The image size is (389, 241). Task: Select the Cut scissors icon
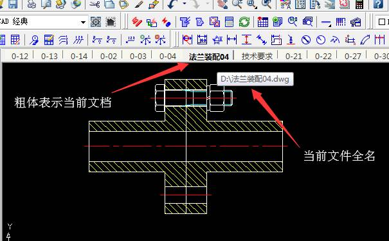tap(95, 4)
